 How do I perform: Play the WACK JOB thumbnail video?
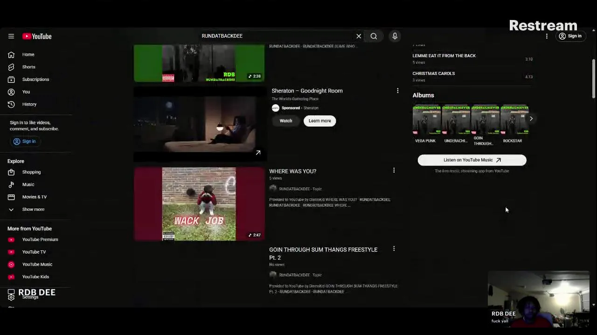pyautogui.click(x=199, y=204)
